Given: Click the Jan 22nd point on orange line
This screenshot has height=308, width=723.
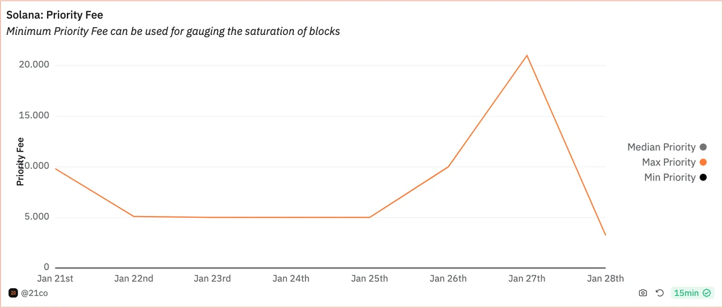Looking at the screenshot, I should click(134, 216).
